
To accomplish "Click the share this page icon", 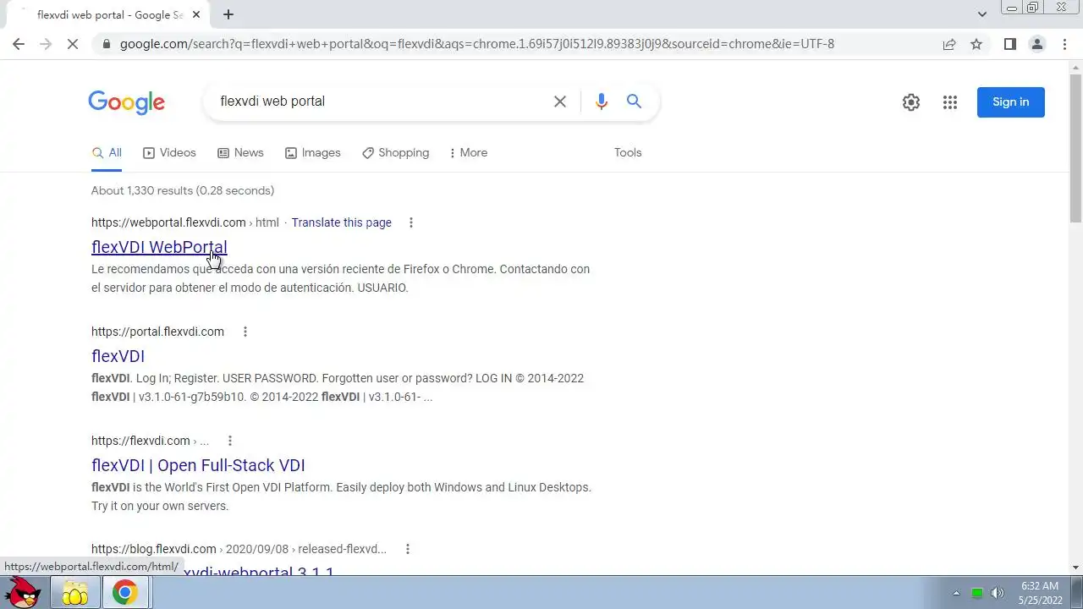I will coord(949,44).
